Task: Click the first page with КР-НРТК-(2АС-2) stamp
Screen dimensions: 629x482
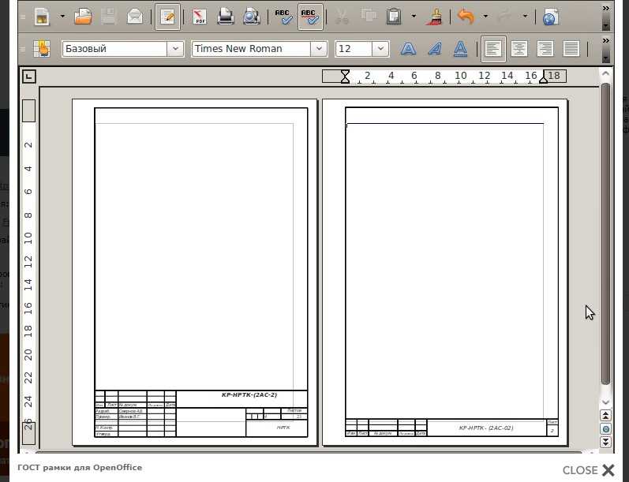Action: click(x=195, y=272)
